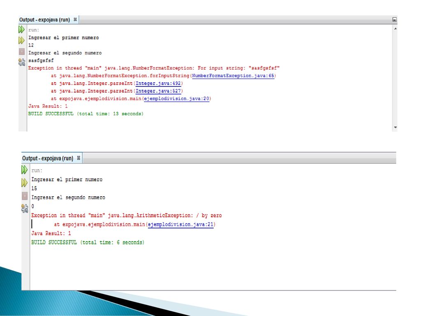Open ejemplodivision.java:21 link

[x=181, y=224]
